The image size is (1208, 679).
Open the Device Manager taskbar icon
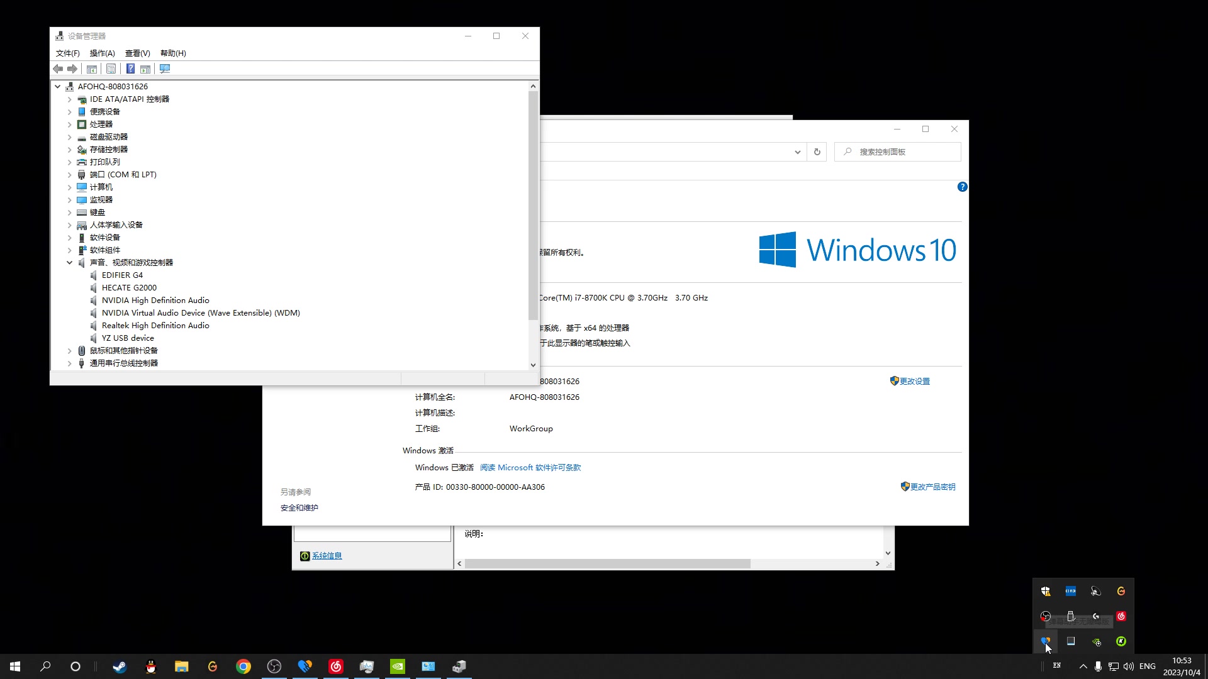(459, 666)
